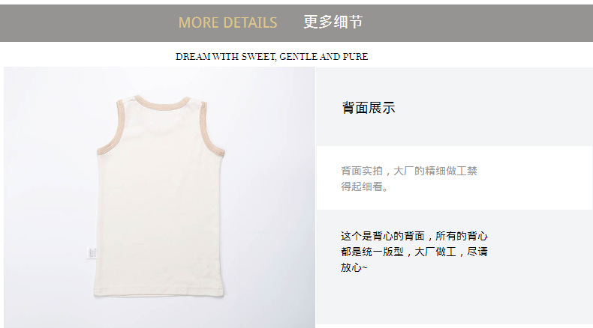This screenshot has height=328, width=593.
Task: Click the gray text line "得起细看。"
Action: pos(365,186)
